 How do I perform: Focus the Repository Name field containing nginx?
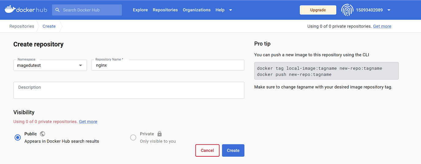click(x=168, y=65)
